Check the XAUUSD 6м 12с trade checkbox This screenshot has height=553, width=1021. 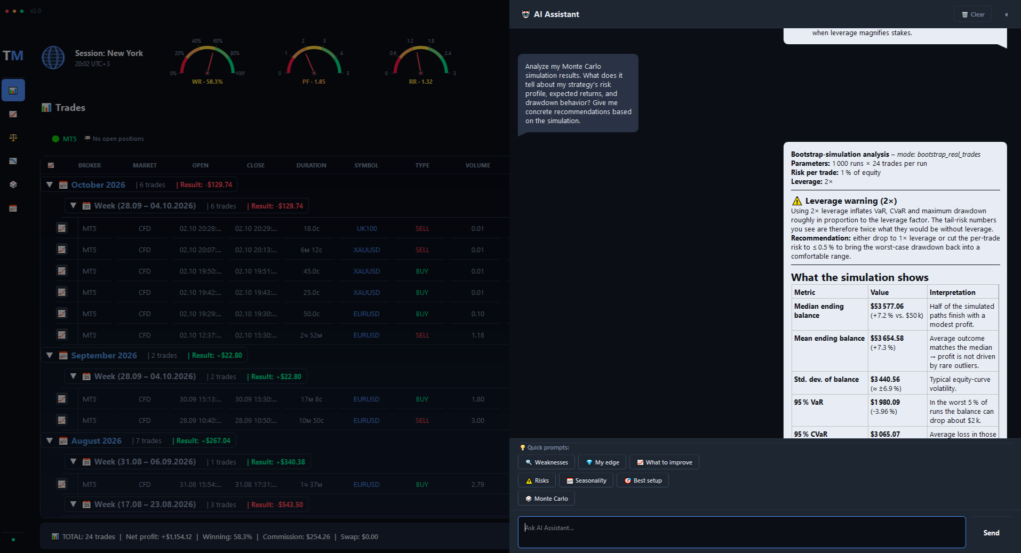pyautogui.click(x=62, y=250)
